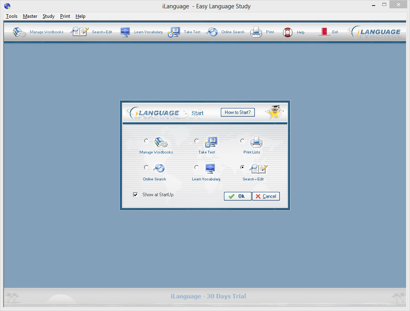Click Manage Wordbooks books icon in Start dialog

click(161, 142)
